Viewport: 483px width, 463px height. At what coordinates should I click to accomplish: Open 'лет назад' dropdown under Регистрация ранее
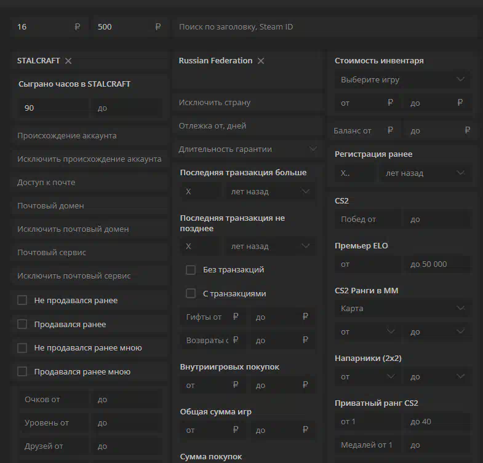point(425,173)
